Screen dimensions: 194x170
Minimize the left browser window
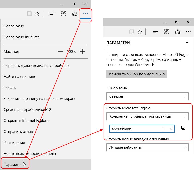tap(62, 4)
